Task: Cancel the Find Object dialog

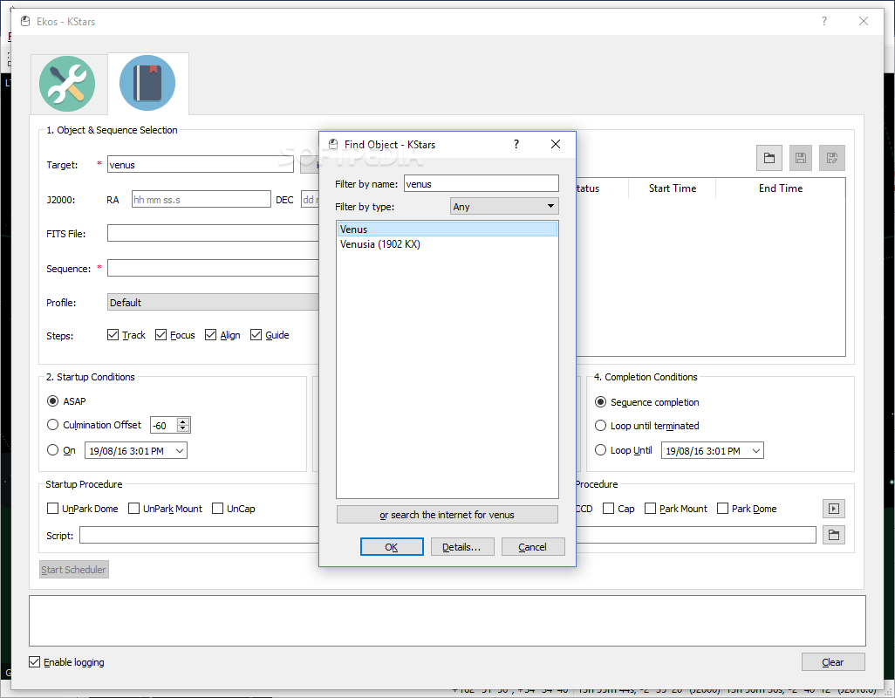Action: [532, 547]
